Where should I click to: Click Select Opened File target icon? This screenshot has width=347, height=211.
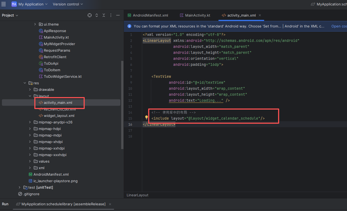(x=90, y=15)
